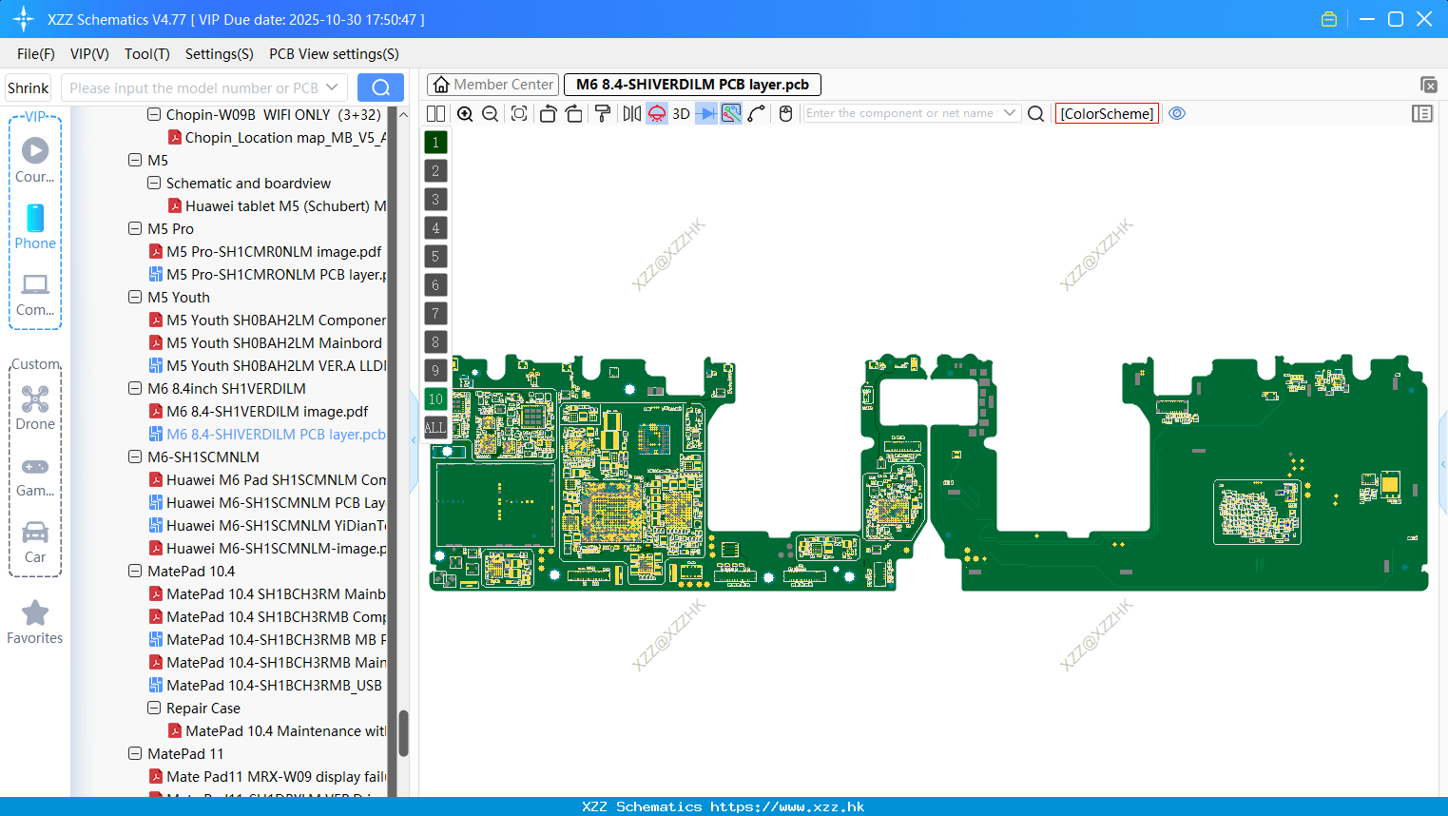
Task: Click the file tree vertical scrollbar
Action: pos(403,732)
